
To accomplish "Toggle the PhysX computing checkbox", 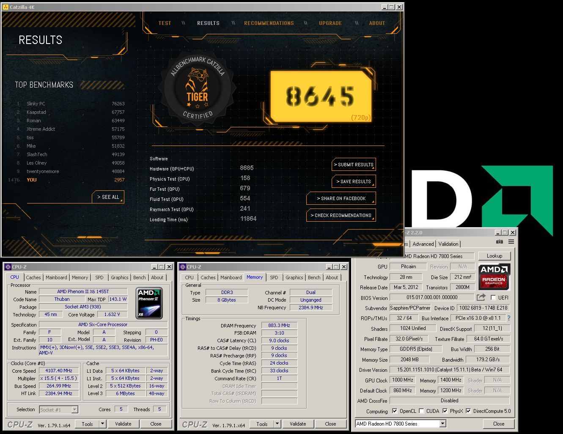I will click(445, 411).
